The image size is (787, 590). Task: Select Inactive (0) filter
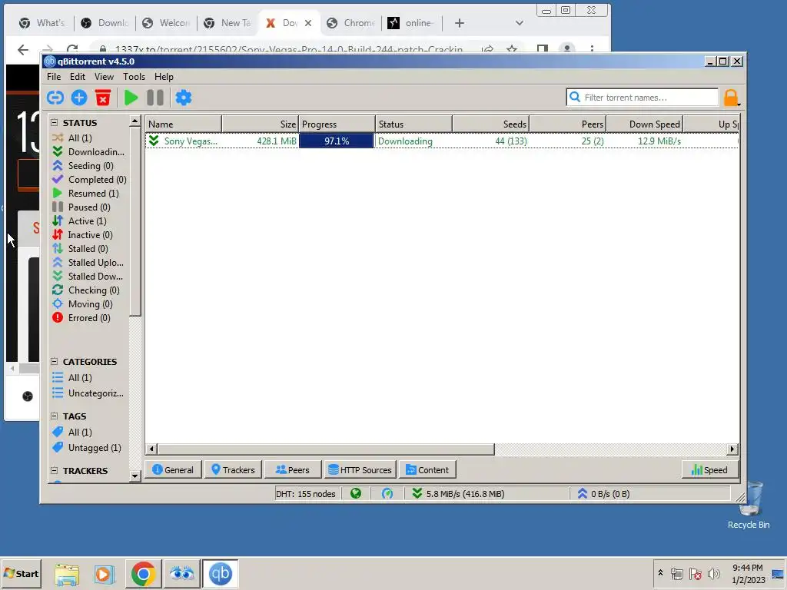[x=82, y=235]
